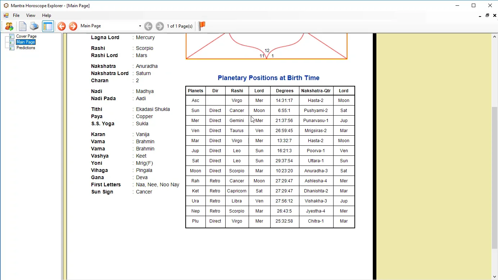Toggle the navigation pane layout icon

coord(48,26)
